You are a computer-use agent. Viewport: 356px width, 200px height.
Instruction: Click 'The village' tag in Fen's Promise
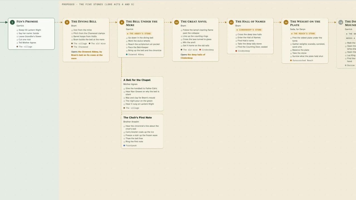(x=24, y=47)
